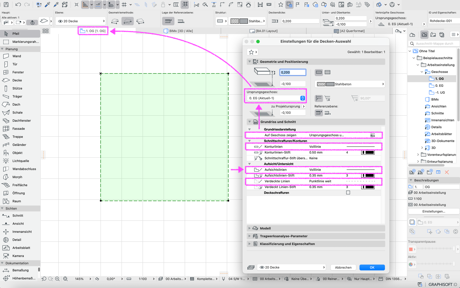
Task: Expand the Modell section
Action: tap(250, 228)
